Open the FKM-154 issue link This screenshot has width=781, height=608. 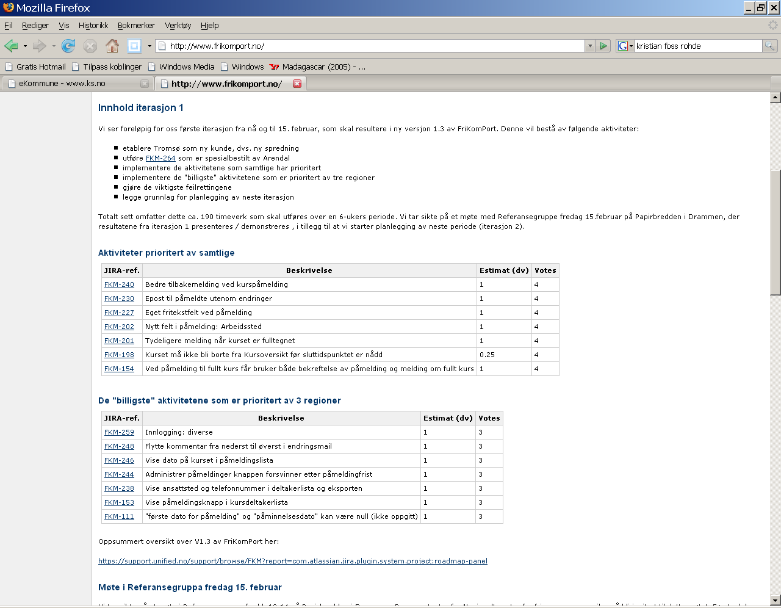[x=119, y=369]
